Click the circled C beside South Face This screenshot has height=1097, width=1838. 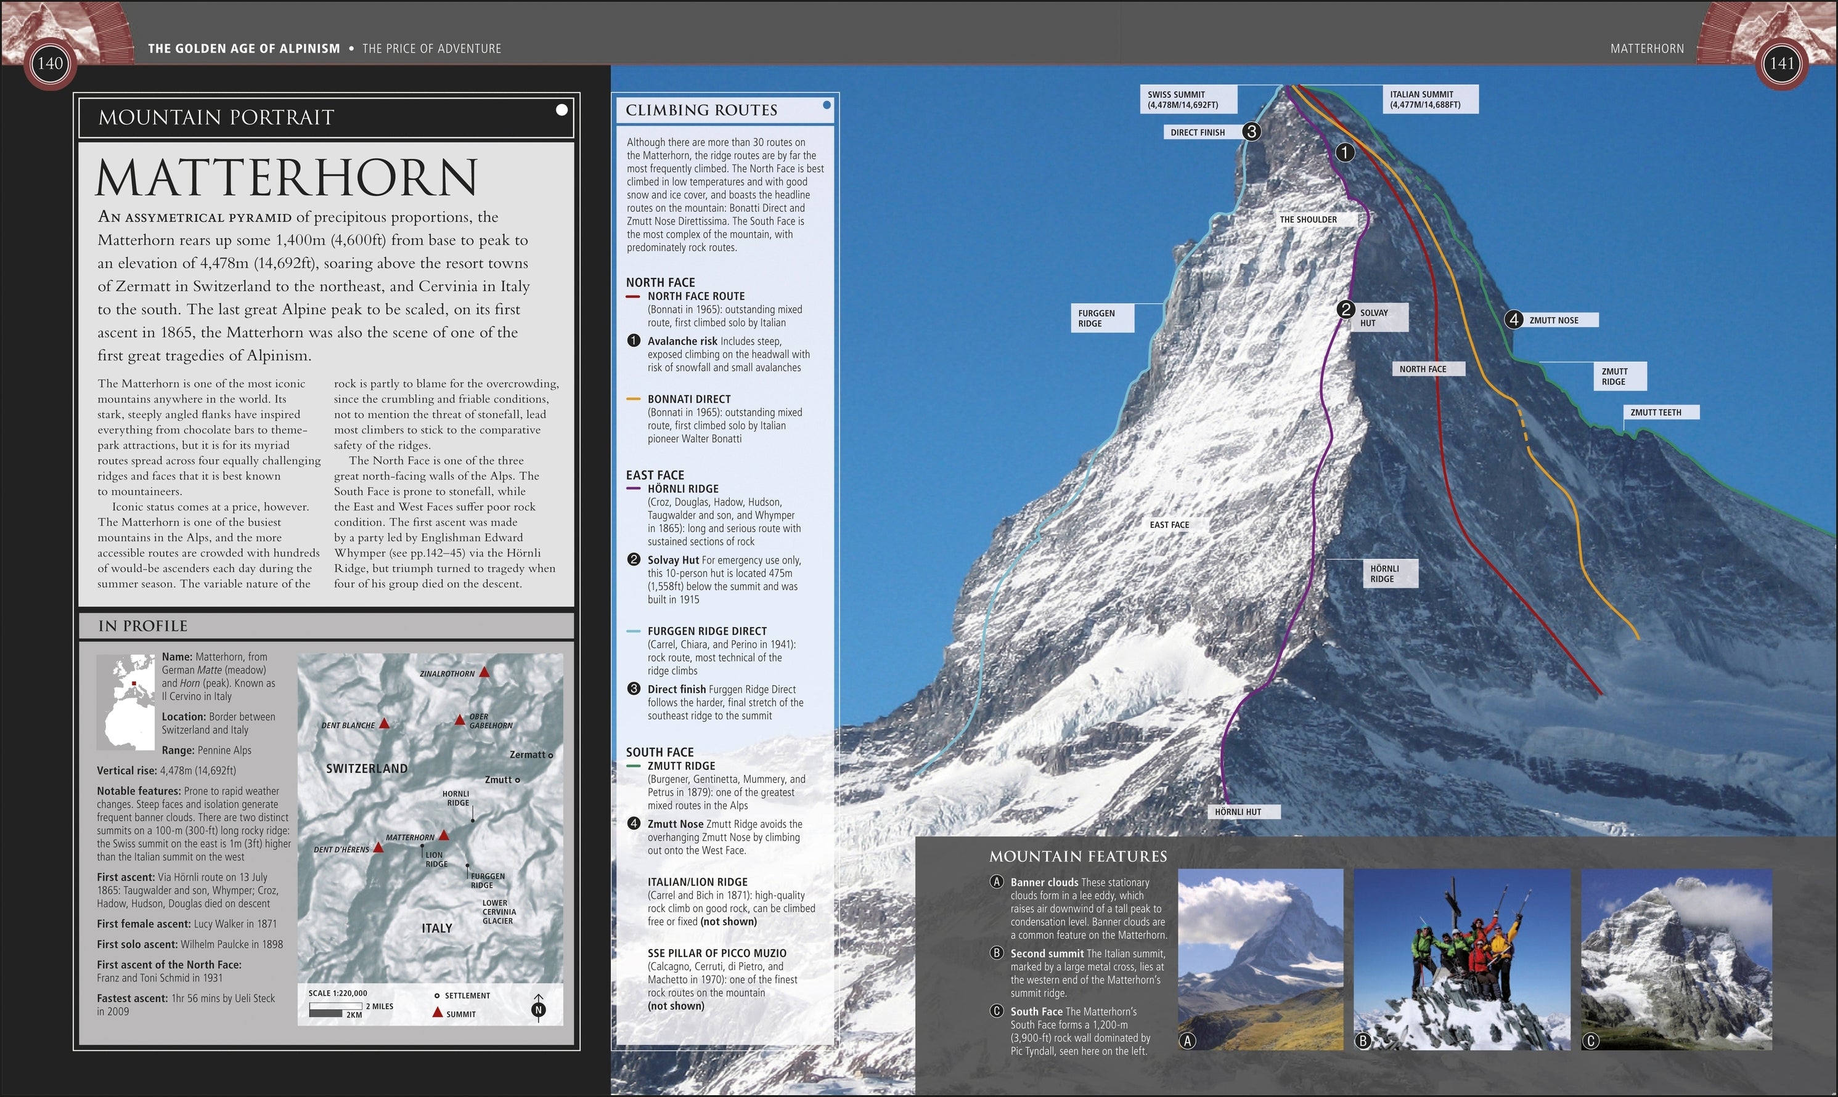click(x=996, y=1011)
